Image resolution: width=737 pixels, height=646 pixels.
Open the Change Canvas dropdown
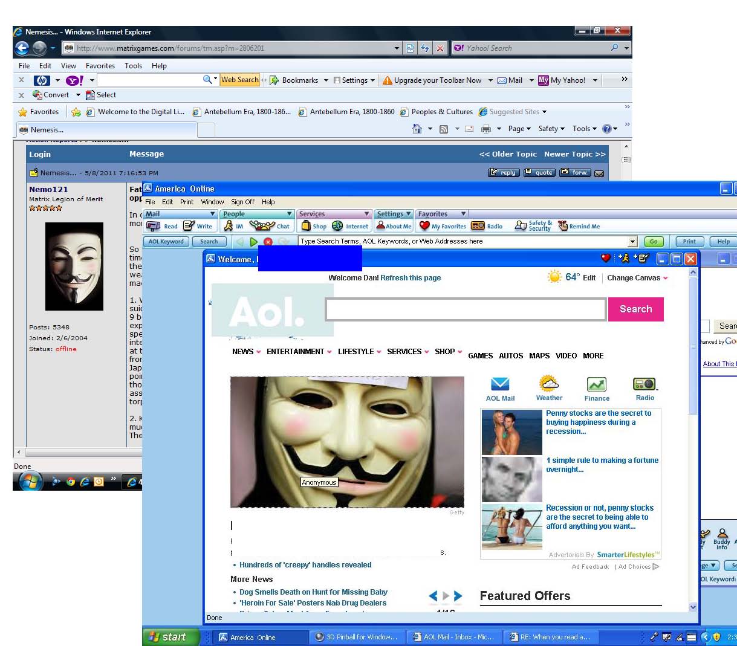tap(637, 278)
